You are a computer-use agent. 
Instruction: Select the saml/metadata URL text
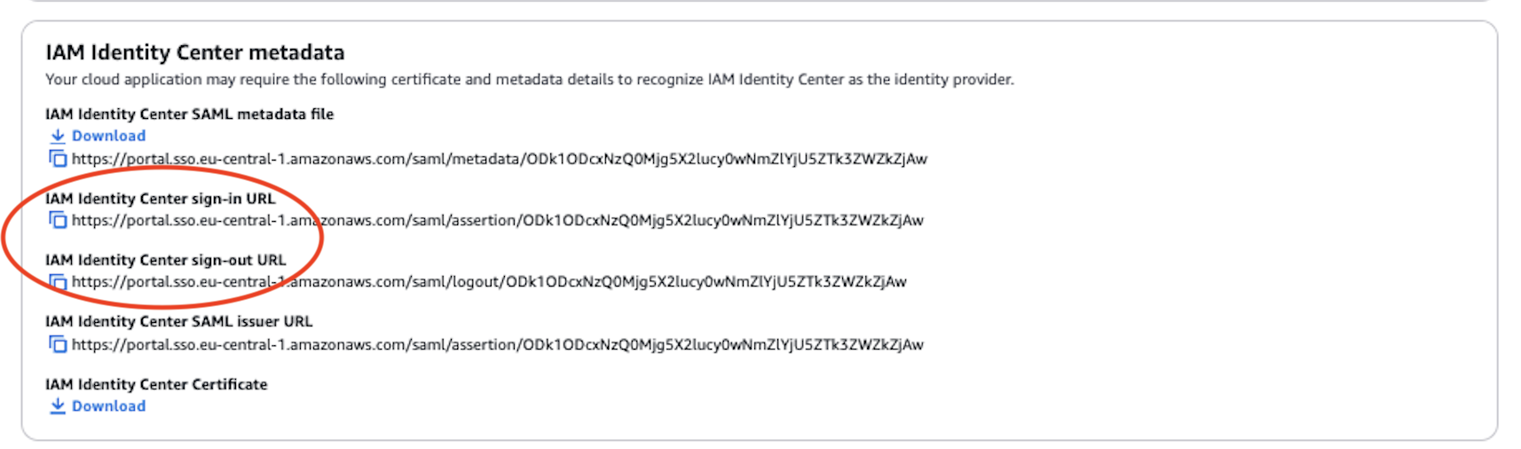[x=500, y=159]
